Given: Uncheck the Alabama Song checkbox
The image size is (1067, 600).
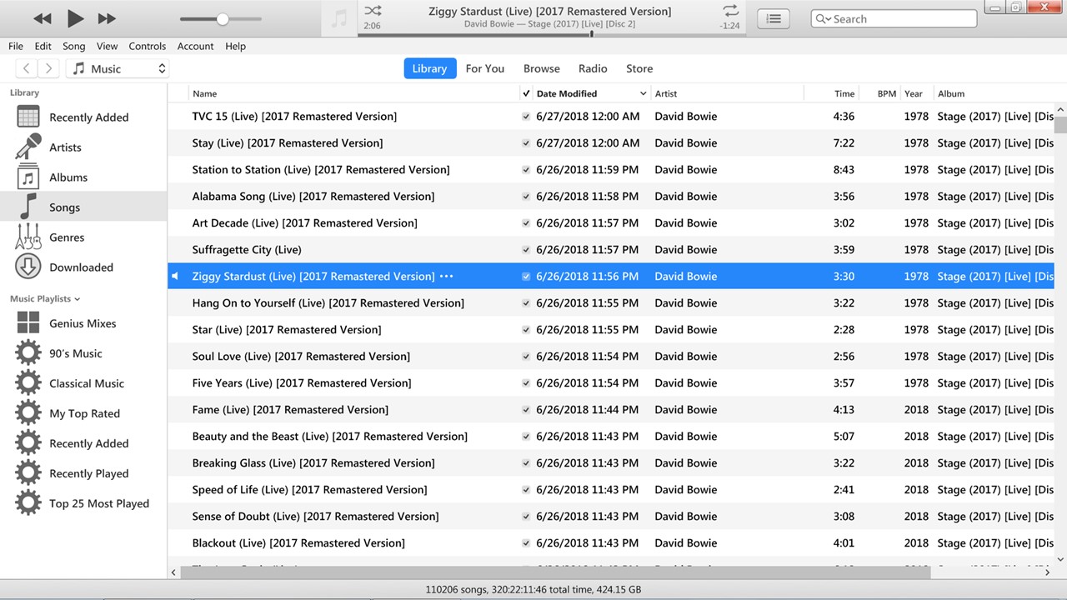Looking at the screenshot, I should tap(526, 197).
